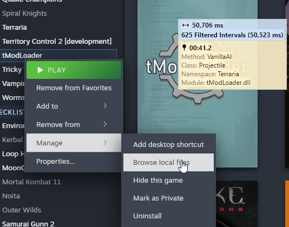Click Namespace: Terraria in tooltip
The width and height of the screenshot is (289, 227).
tap(210, 74)
